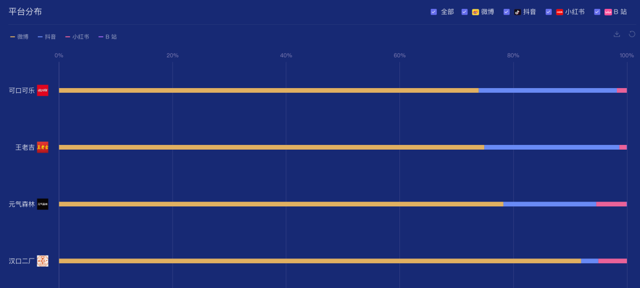640x288 pixels.
Task: Click the refresh/restore chart icon
Action: point(632,34)
